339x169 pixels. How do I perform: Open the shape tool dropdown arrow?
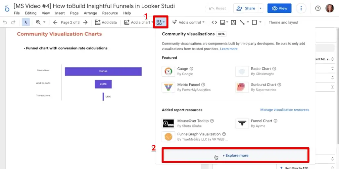(x=260, y=22)
